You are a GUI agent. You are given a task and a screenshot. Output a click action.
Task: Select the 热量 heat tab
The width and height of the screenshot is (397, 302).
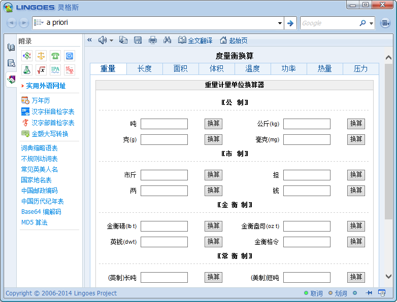[324, 69]
